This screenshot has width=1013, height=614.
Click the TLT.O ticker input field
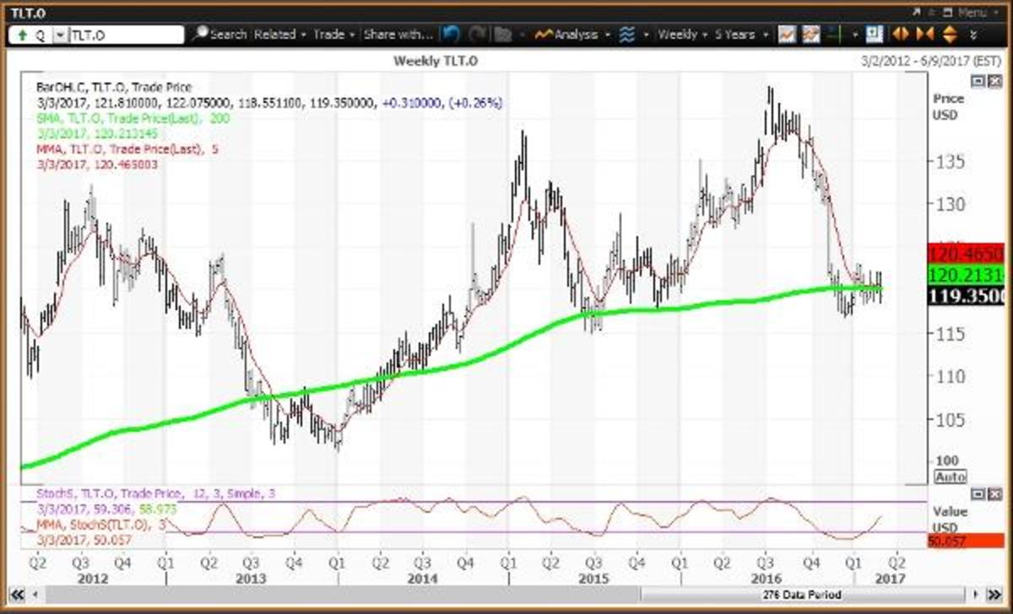(x=127, y=35)
